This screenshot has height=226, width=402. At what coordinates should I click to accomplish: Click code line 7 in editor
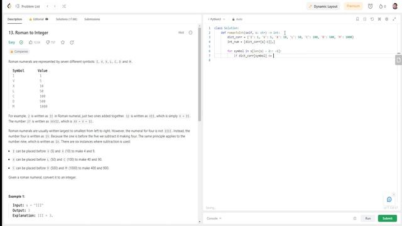(305, 56)
